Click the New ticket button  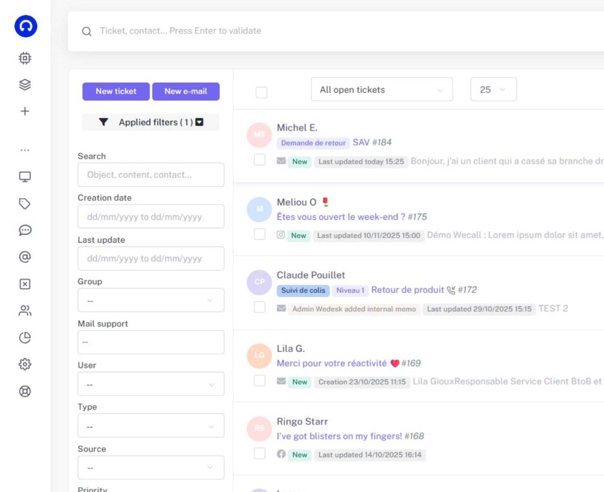[x=116, y=91]
